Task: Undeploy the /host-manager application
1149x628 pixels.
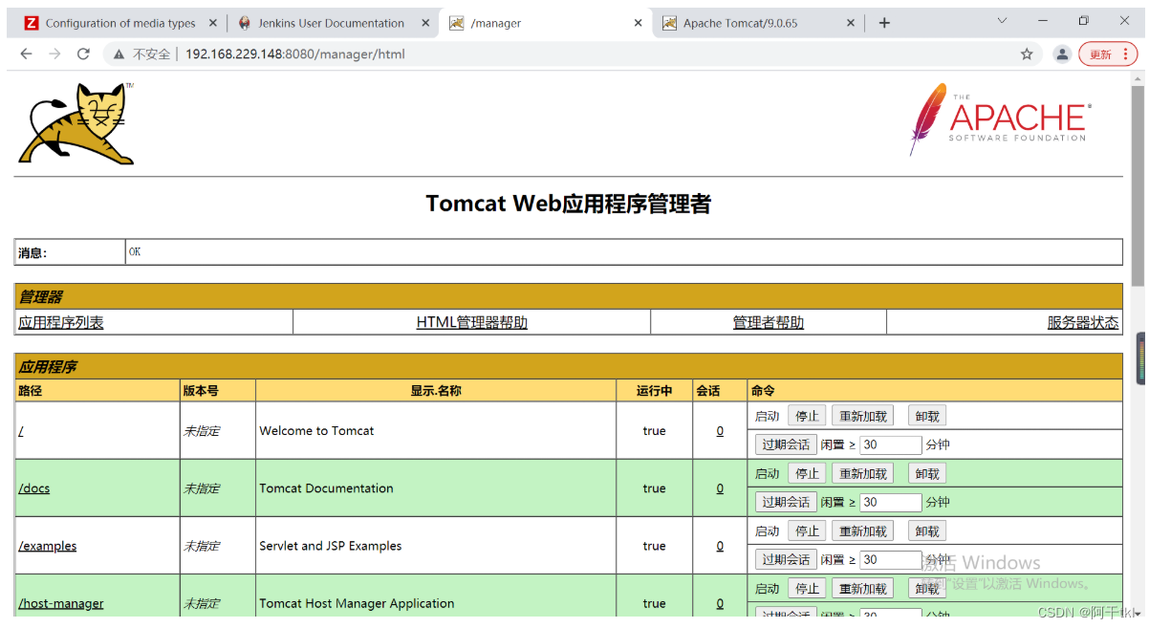Action: 925,588
